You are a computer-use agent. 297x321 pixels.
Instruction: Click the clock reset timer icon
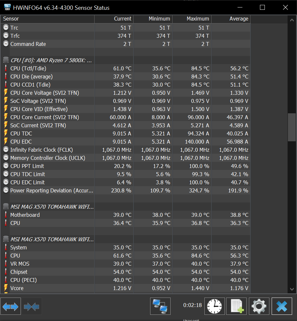tap(214, 307)
